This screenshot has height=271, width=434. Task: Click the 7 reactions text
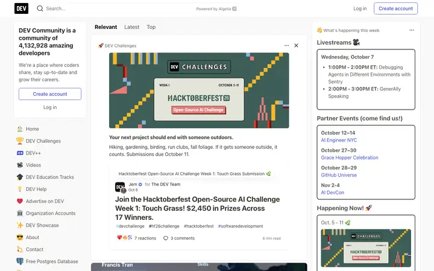click(145, 238)
